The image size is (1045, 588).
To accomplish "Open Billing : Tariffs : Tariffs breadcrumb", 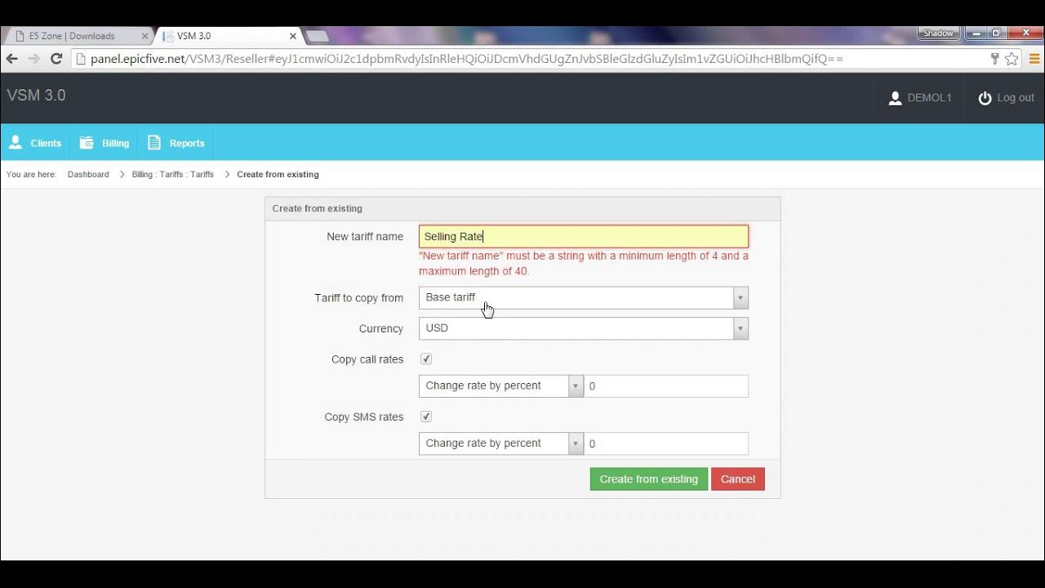I will pyautogui.click(x=173, y=175).
